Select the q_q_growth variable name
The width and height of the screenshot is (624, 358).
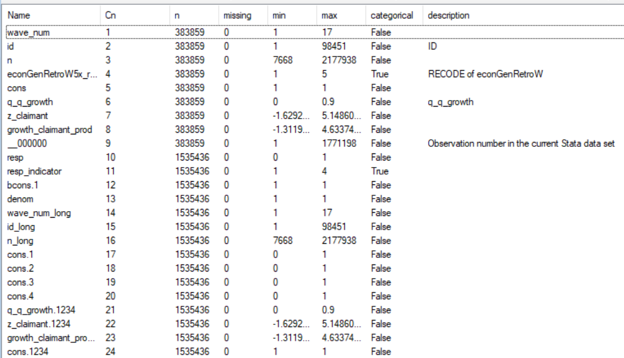(x=30, y=102)
